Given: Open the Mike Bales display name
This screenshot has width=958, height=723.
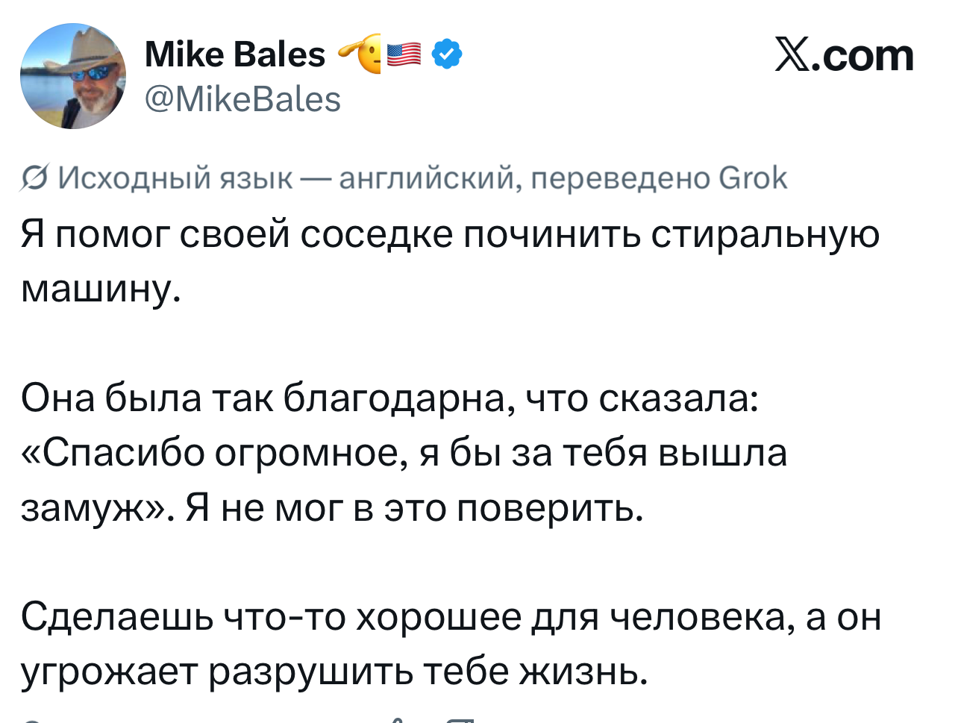Looking at the screenshot, I should click(235, 54).
